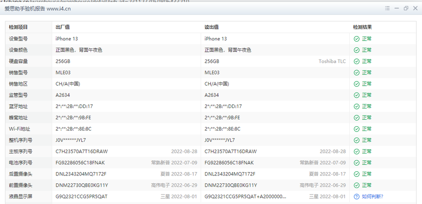Click the green check icon in 后置摄像头 row
Viewport: 422px width, 204px height.
click(x=357, y=174)
